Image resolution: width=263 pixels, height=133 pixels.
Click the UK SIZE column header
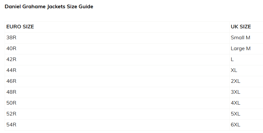click(x=241, y=27)
